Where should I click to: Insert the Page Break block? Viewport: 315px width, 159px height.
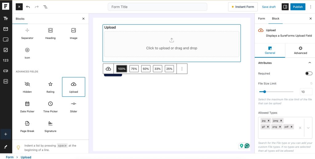point(27,126)
